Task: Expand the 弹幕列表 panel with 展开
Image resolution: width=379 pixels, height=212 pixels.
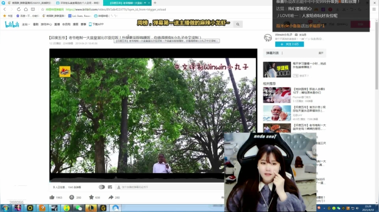Action: coord(321,53)
